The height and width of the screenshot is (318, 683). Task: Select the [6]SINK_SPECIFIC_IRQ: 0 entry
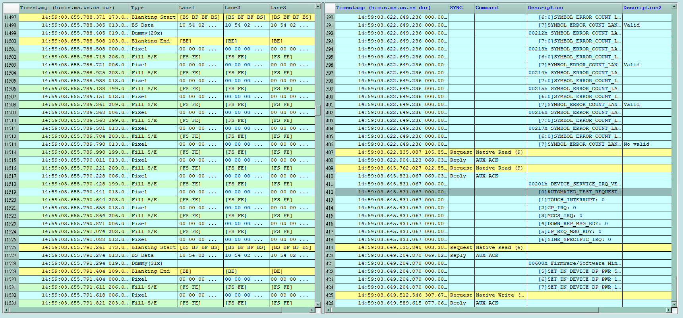click(x=575, y=240)
